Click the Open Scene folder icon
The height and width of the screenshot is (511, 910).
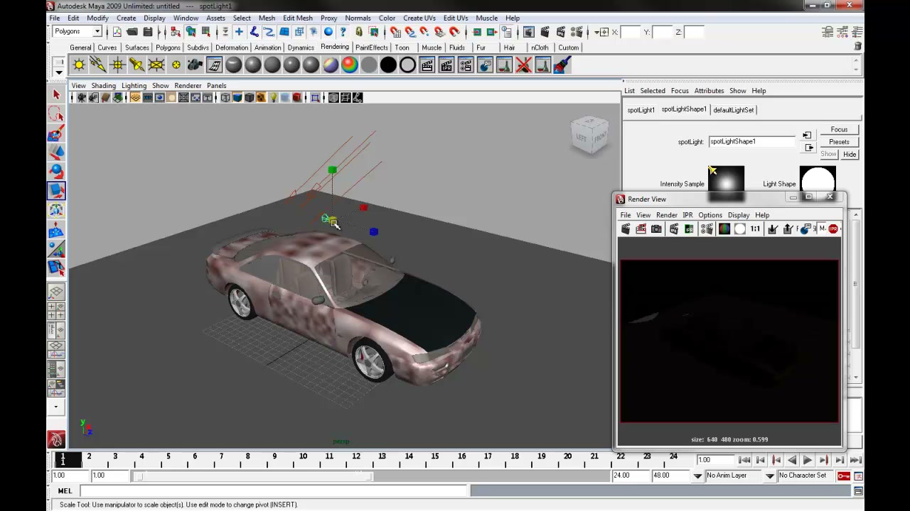pos(132,32)
